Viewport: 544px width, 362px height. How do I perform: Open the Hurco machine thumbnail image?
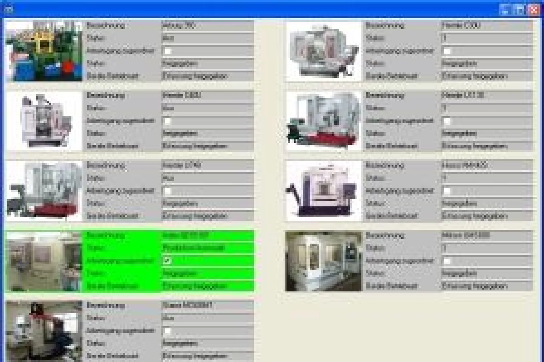(323, 191)
